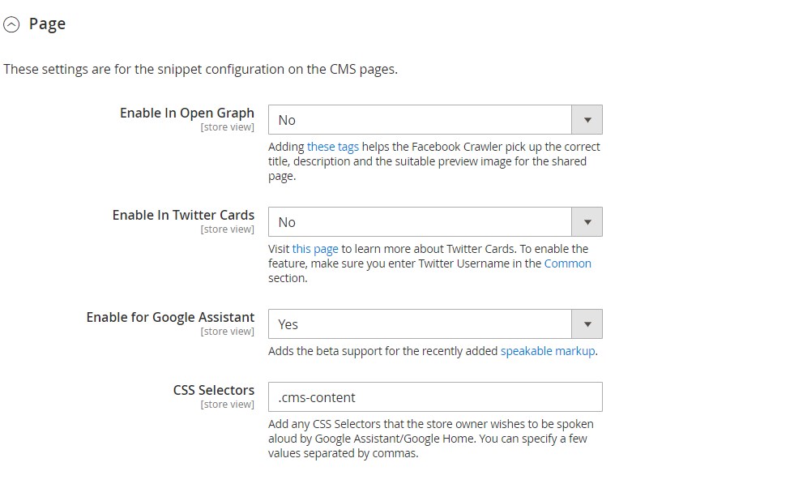Click the Google Assistant dropdown arrow icon
Screen dimensions: 807x484
pos(587,324)
